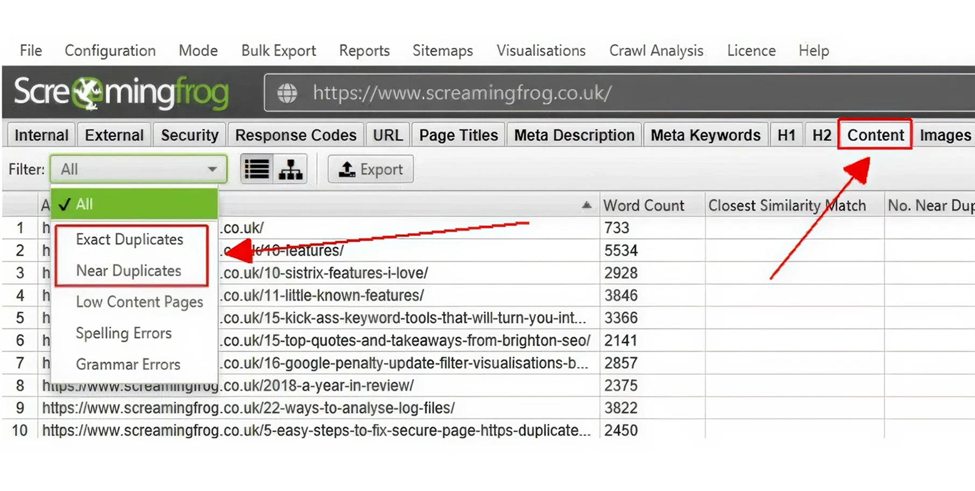Click word count value 2450
Screen dimensions: 975x491
(x=621, y=431)
